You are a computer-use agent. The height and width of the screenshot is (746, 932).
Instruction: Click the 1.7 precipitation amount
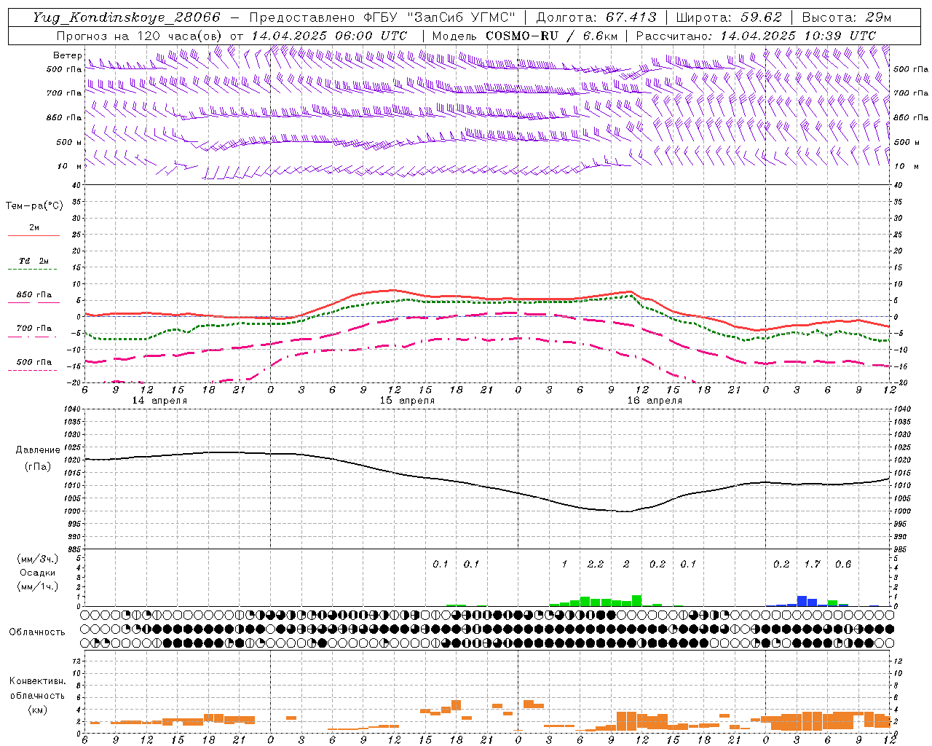tap(812, 564)
